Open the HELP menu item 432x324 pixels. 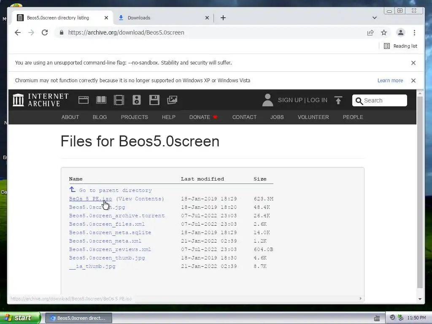(x=169, y=117)
